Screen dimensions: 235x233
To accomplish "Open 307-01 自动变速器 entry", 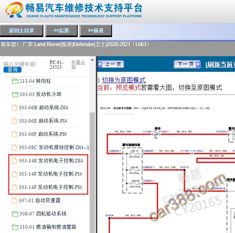I will pos(39,200).
